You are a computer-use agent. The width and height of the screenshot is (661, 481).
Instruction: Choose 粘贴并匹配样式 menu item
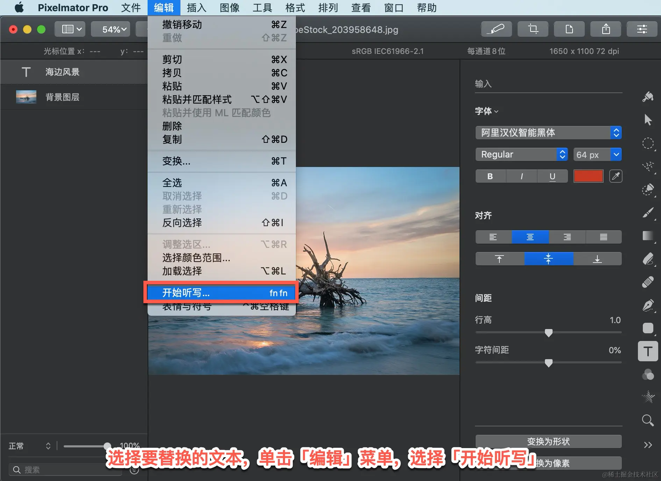pyautogui.click(x=221, y=99)
